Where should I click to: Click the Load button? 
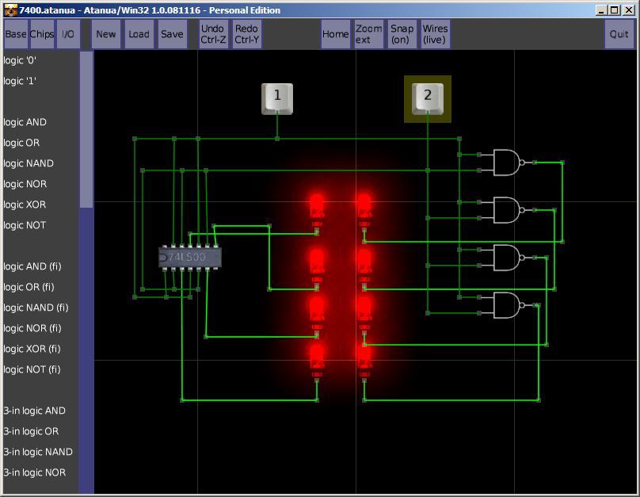coord(139,34)
